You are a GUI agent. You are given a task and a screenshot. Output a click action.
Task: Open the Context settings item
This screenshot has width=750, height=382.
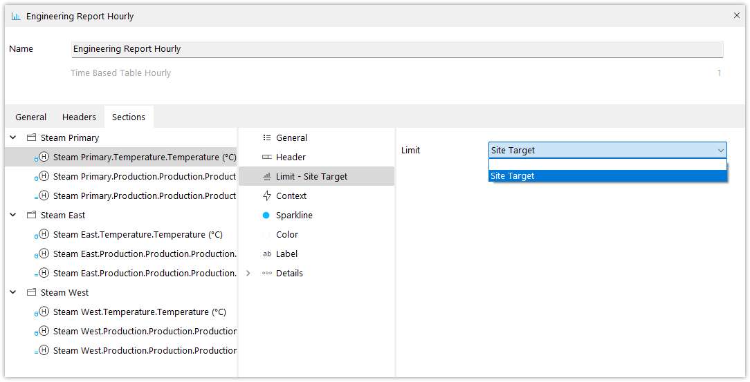(x=316, y=195)
